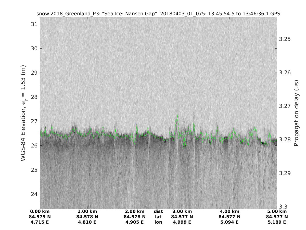This screenshot has height=230, width=306.
Task: Click the 25 elevation tick label
Action: coord(34,170)
